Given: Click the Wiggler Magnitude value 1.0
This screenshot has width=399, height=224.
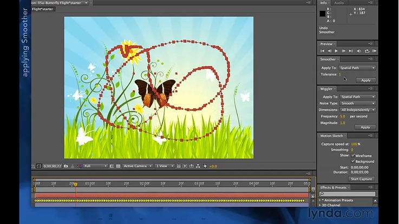Looking at the screenshot, I should point(343,123).
